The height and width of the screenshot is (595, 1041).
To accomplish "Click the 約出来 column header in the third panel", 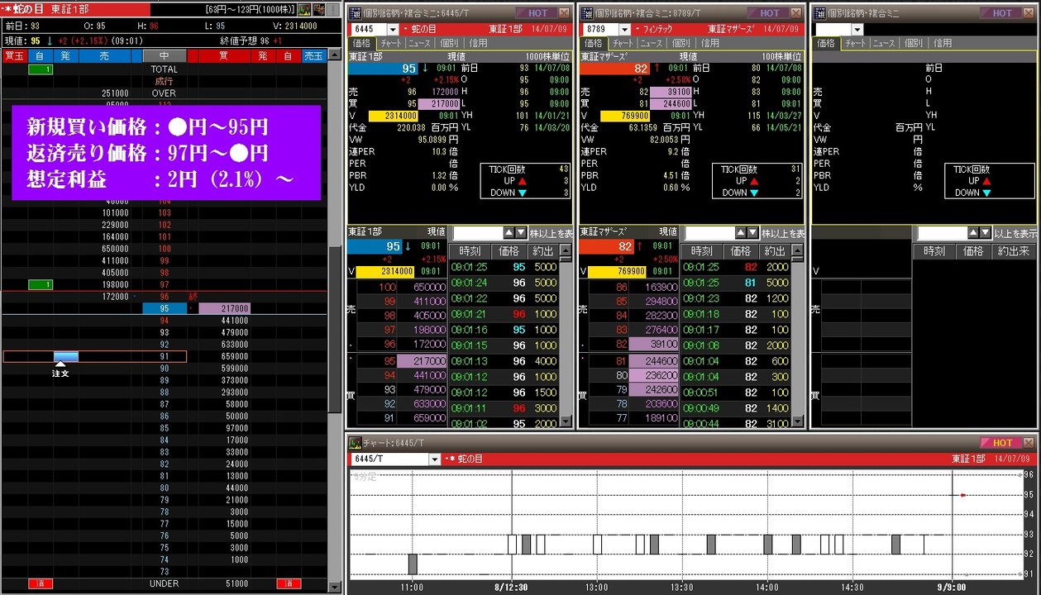I will (1013, 251).
